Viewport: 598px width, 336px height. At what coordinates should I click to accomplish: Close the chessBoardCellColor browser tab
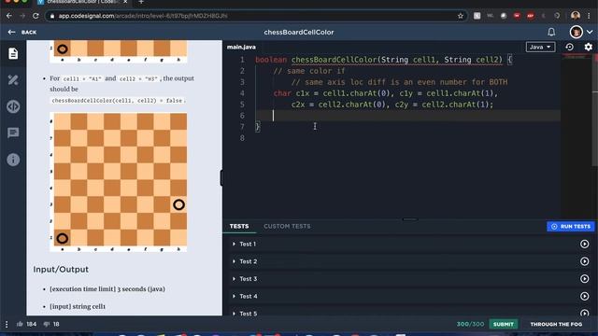click(x=125, y=2)
